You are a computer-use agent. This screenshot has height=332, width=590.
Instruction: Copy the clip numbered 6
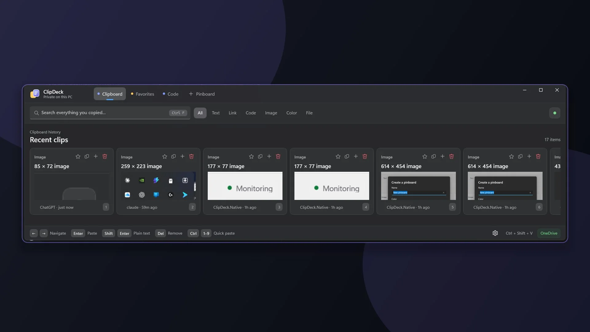click(x=520, y=156)
